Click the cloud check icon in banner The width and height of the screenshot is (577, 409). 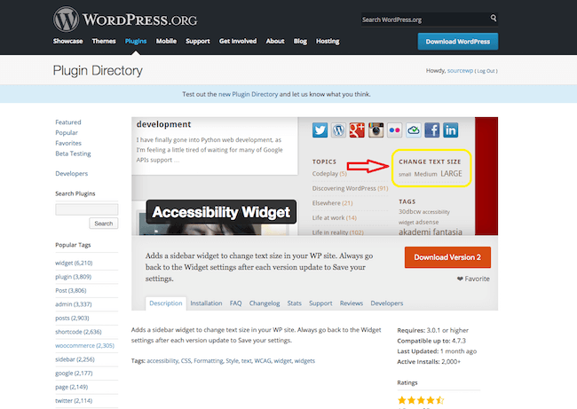click(414, 130)
